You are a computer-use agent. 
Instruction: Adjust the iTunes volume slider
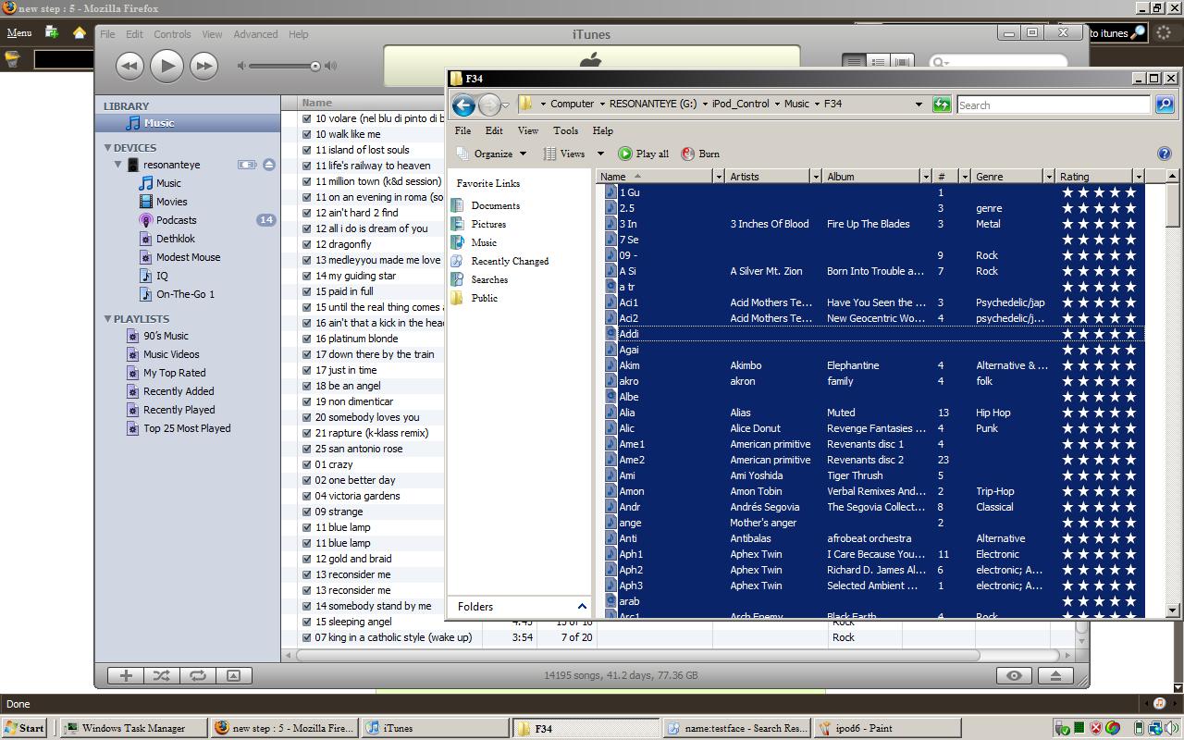click(314, 66)
